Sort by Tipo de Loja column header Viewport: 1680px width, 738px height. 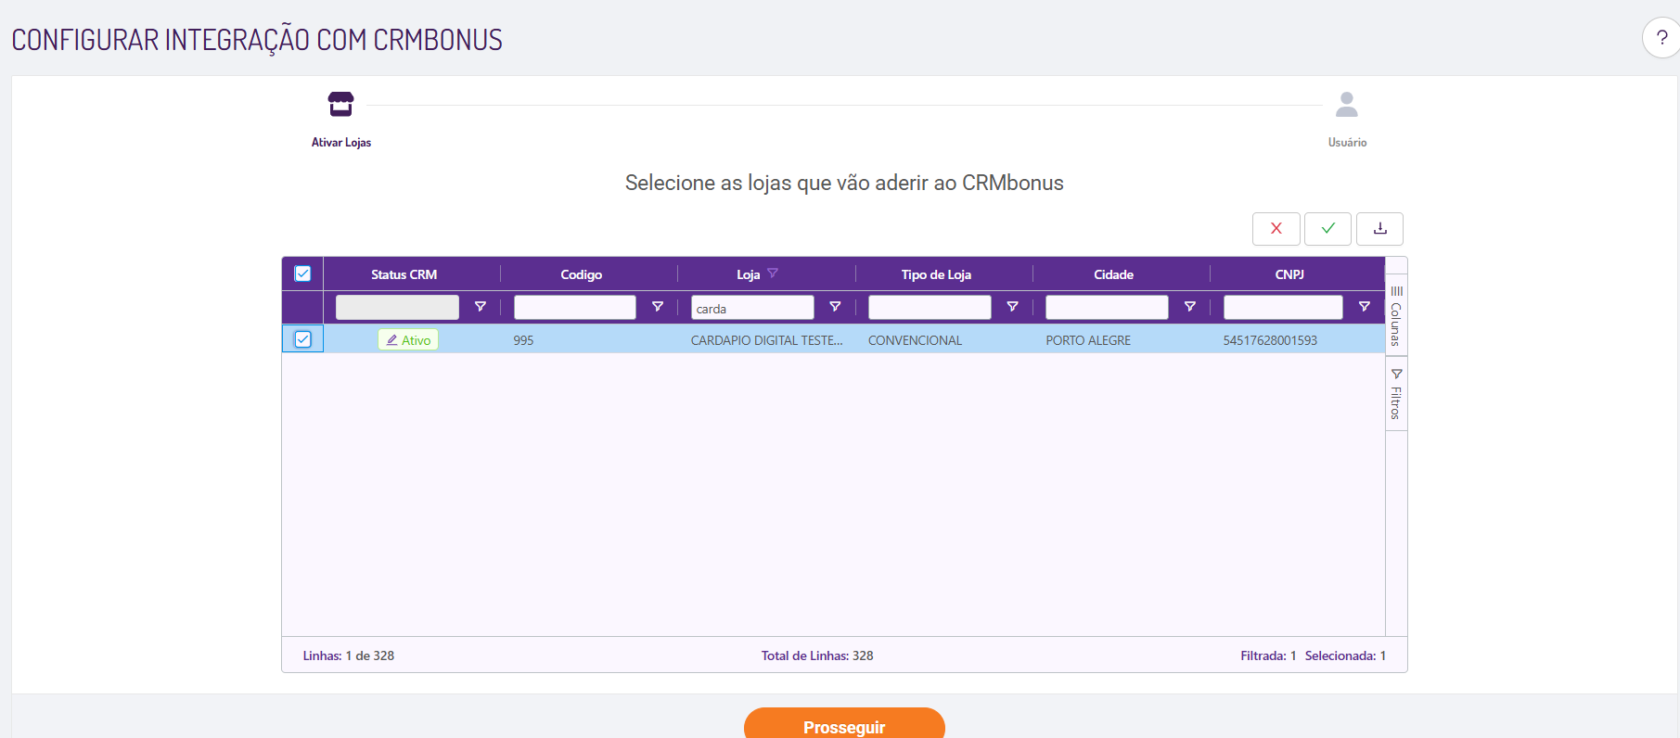click(936, 274)
